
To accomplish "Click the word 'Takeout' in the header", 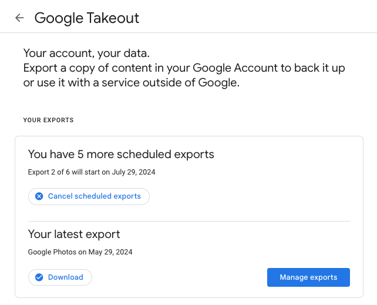I will tap(113, 18).
